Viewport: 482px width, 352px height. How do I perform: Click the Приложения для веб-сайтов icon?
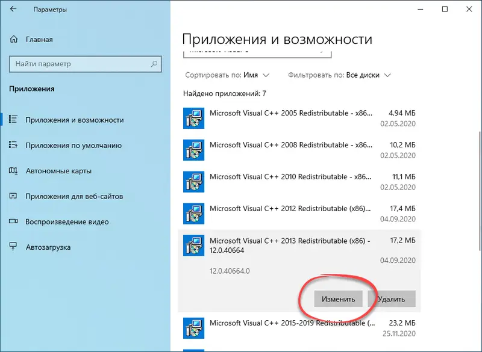click(13, 196)
